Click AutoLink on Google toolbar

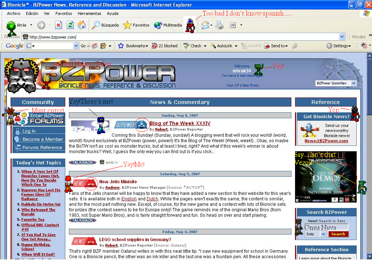pyautogui.click(x=222, y=46)
